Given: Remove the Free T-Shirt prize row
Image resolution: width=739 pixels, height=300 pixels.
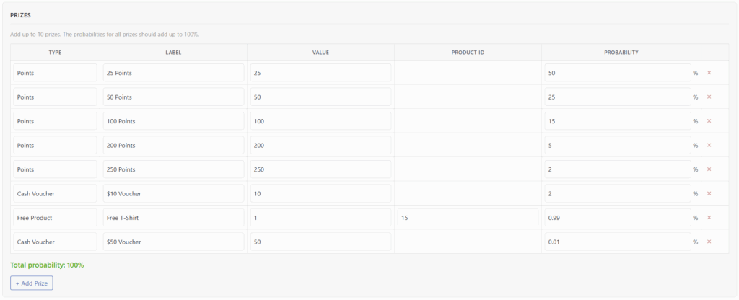Looking at the screenshot, I should (x=709, y=218).
